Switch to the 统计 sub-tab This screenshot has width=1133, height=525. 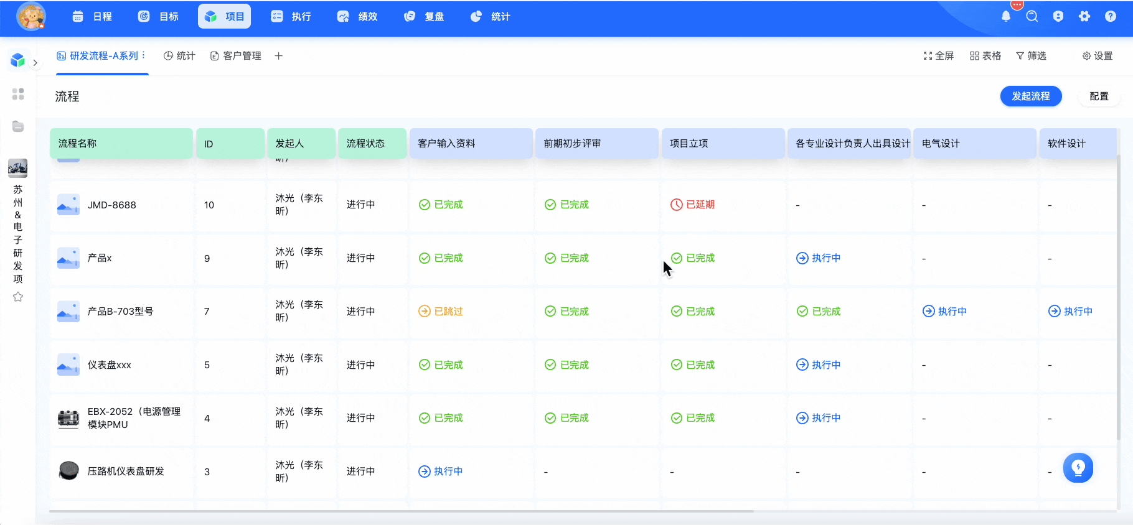click(179, 56)
